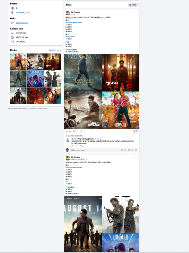The image size is (189, 253).
Task: Love the comment with heart icon
Action: click(x=77, y=146)
